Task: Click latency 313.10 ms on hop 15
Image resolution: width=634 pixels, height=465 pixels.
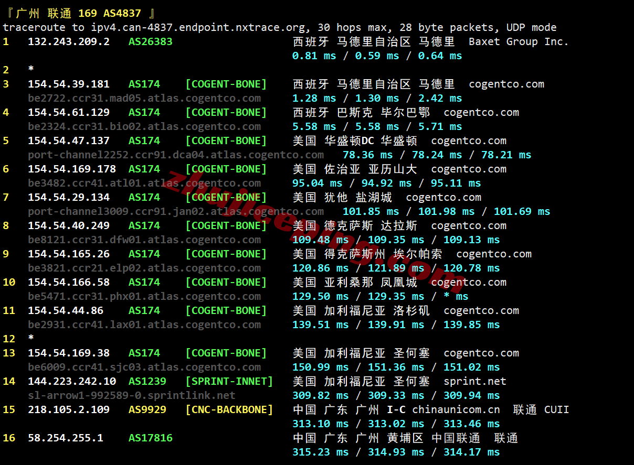Action: (x=320, y=424)
